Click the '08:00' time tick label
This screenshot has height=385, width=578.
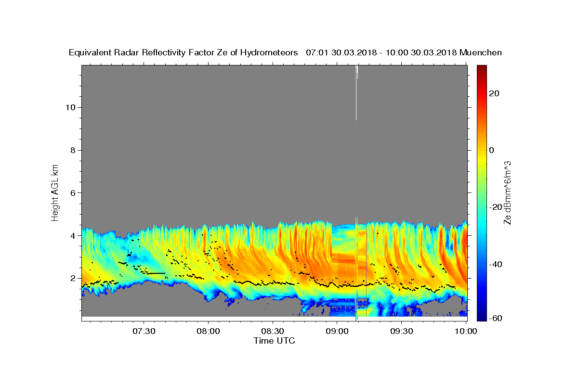(x=209, y=331)
